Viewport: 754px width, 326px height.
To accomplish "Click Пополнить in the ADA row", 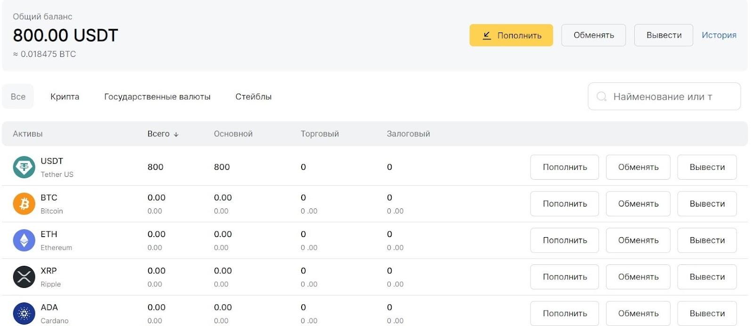I will [565, 313].
